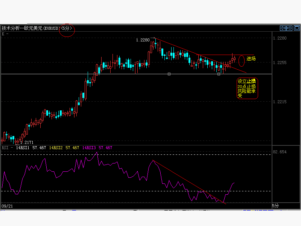
Task: Click the 5分 label at bottom right
Action: tap(275, 206)
